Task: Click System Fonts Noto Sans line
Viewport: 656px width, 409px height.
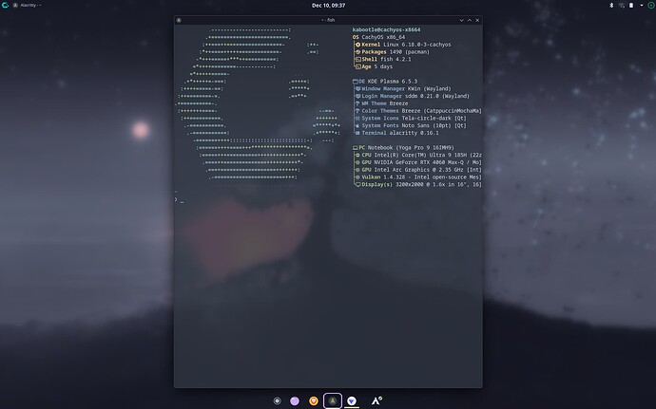Action: (x=411, y=126)
